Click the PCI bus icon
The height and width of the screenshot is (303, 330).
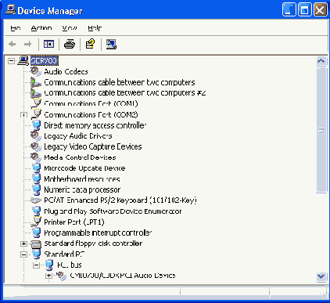tap(49, 265)
